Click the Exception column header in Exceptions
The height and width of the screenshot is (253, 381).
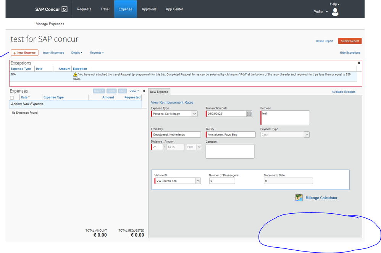point(80,69)
